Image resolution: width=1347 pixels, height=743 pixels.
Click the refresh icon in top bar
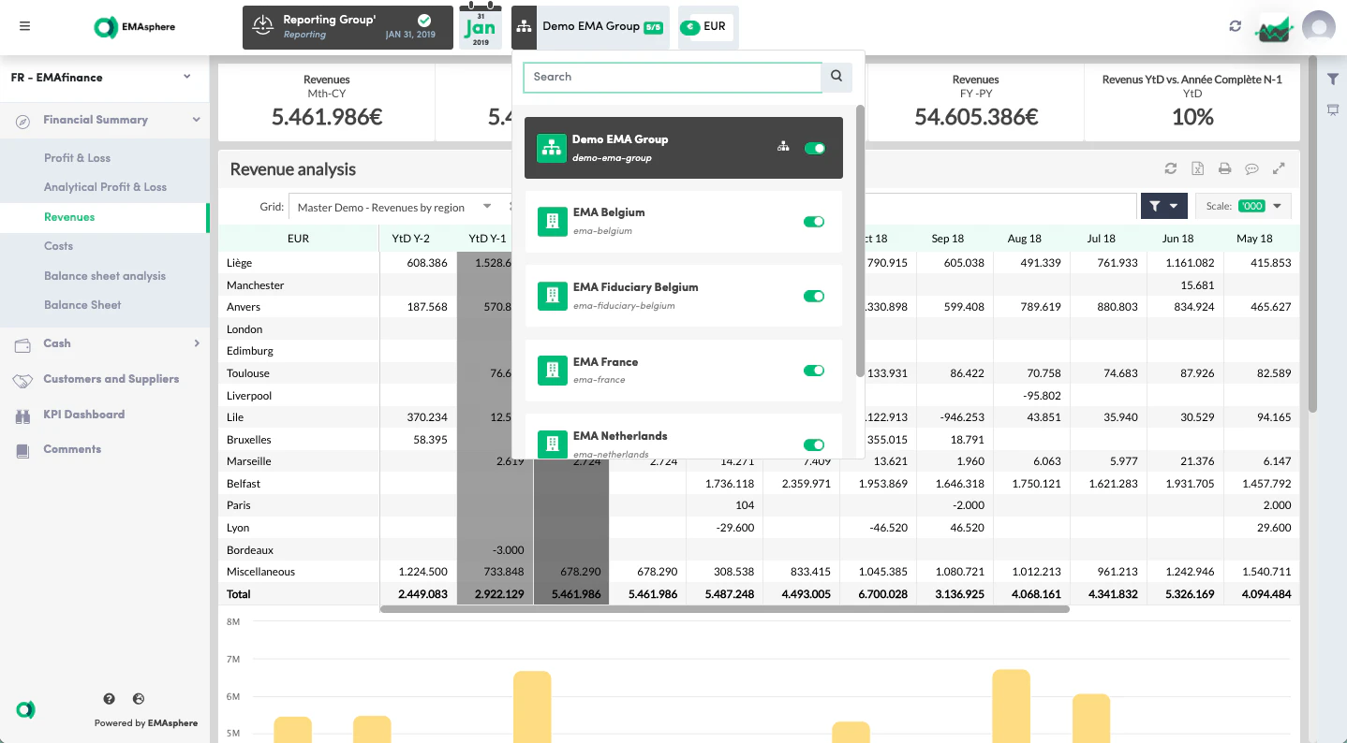(1235, 26)
